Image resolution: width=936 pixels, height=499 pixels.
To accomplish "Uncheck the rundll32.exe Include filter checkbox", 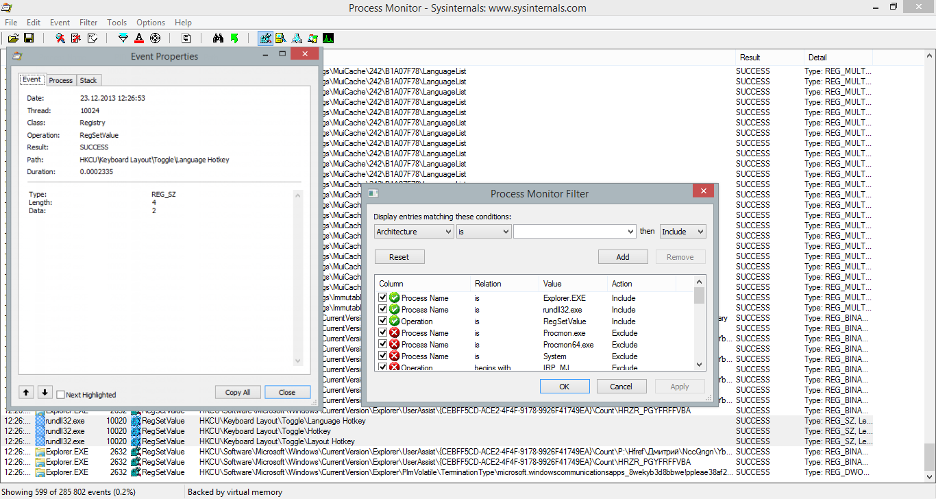I will click(x=383, y=310).
